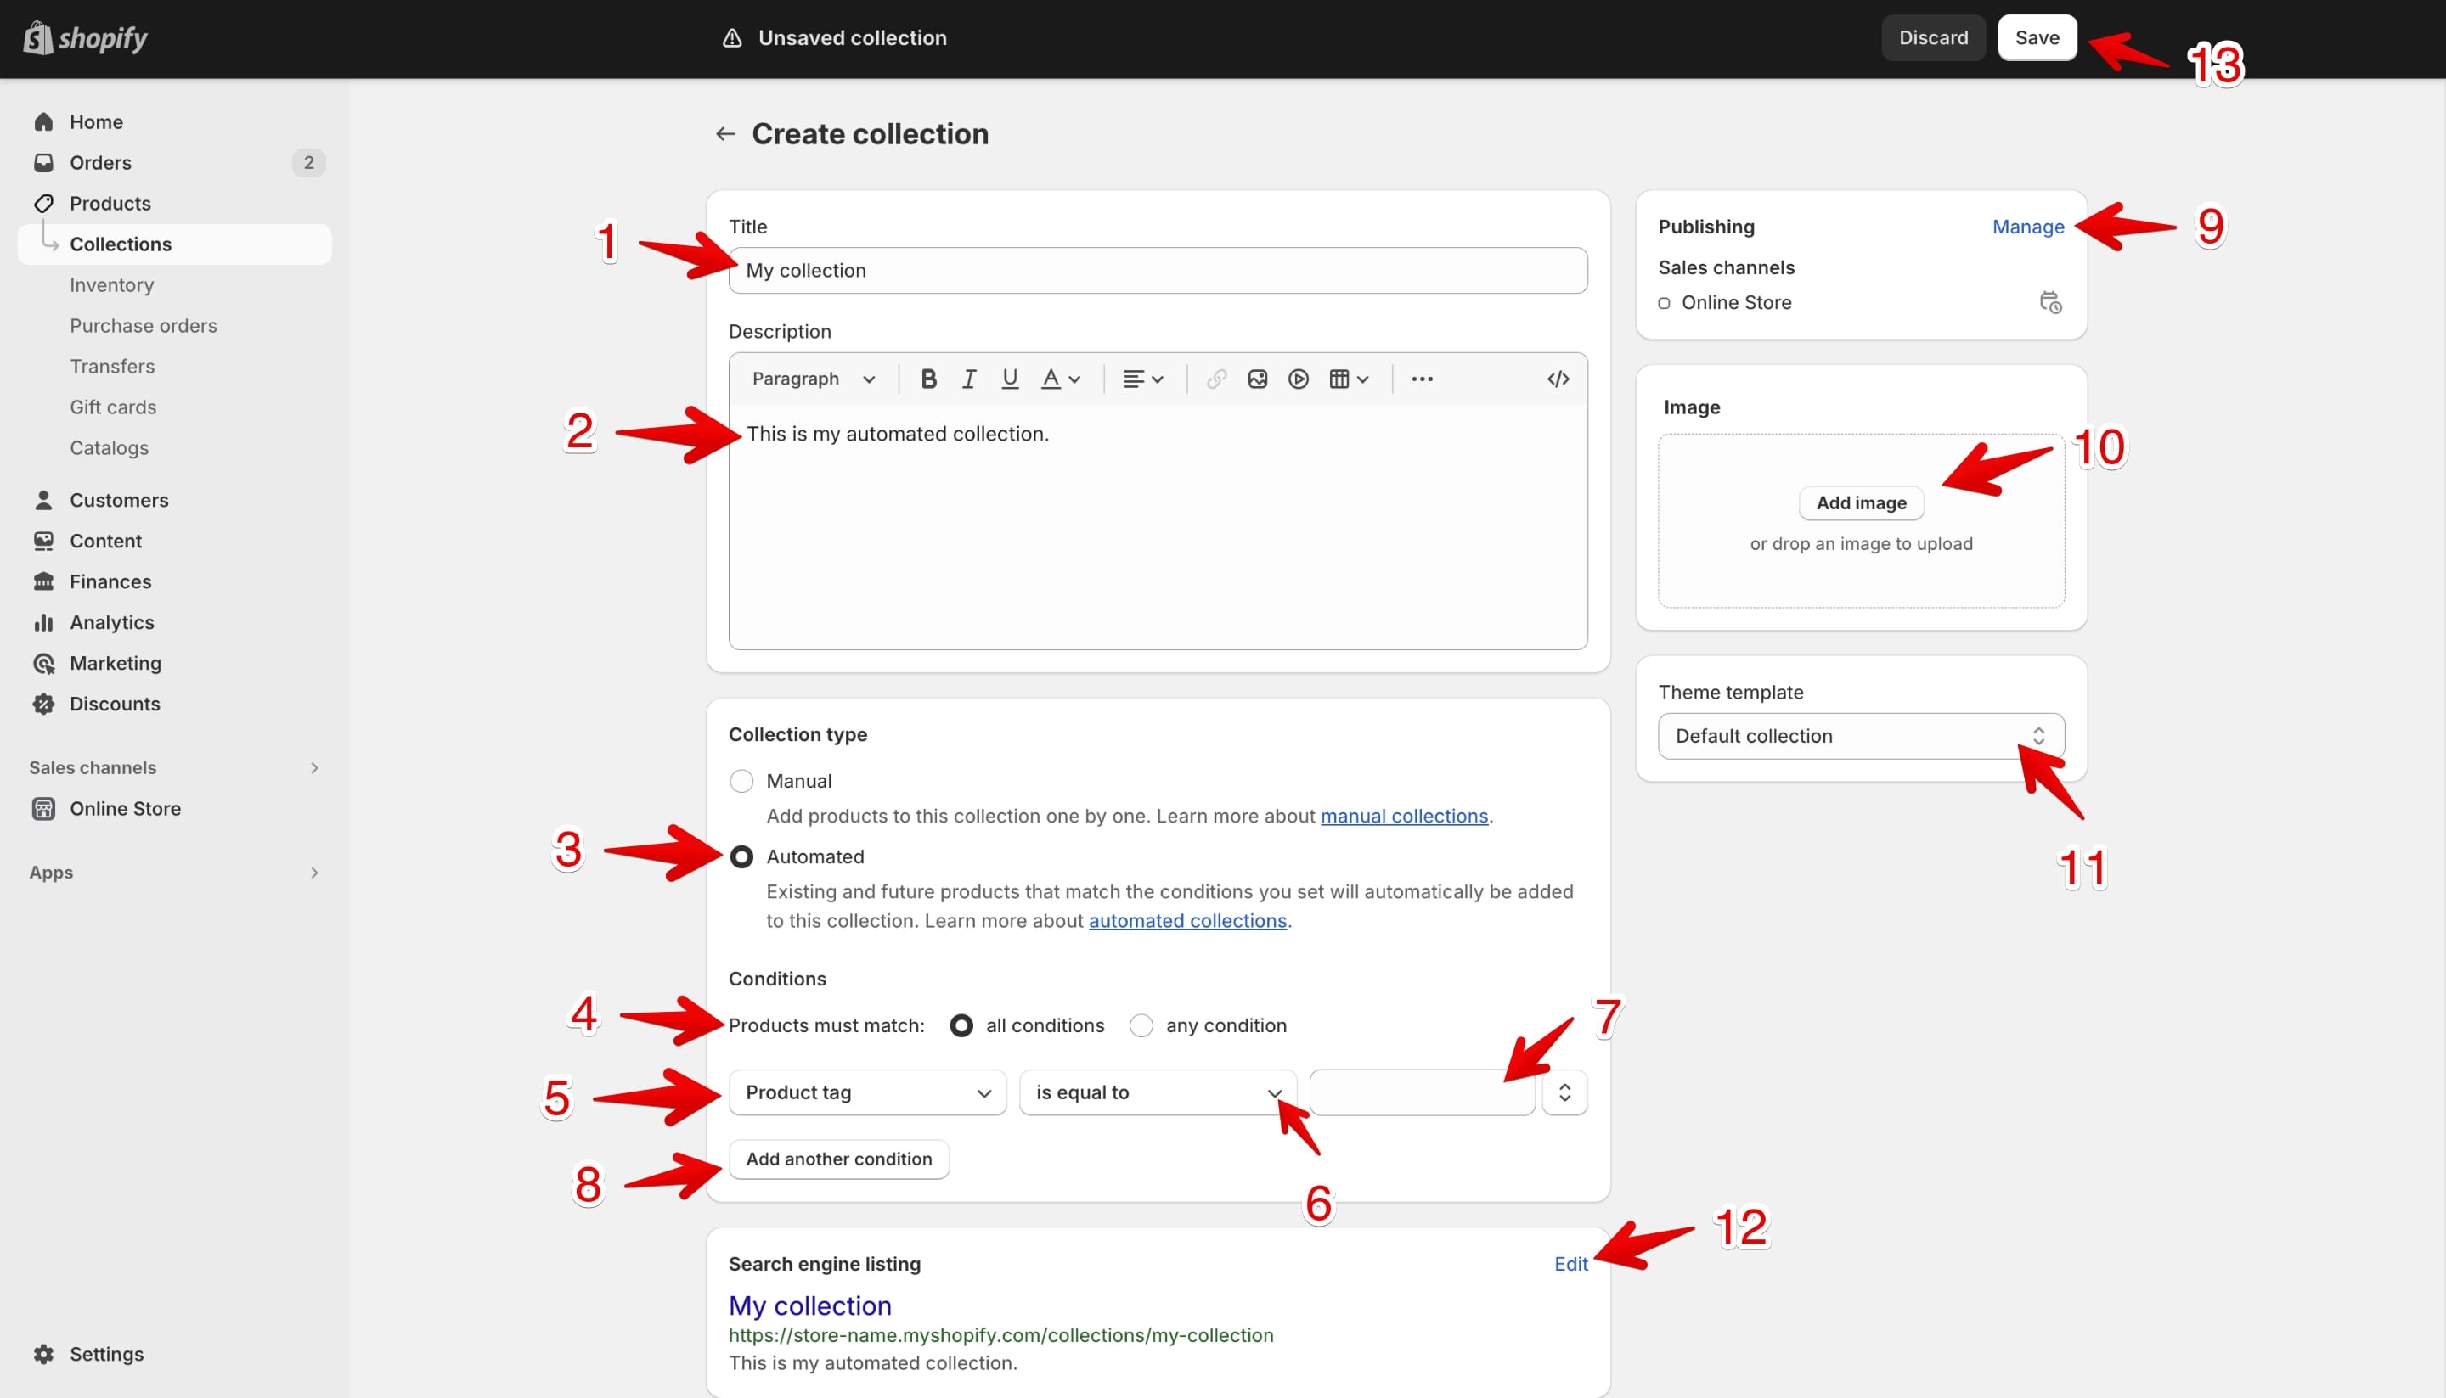
Task: Click the Content icon in sidebar
Action: (43, 541)
